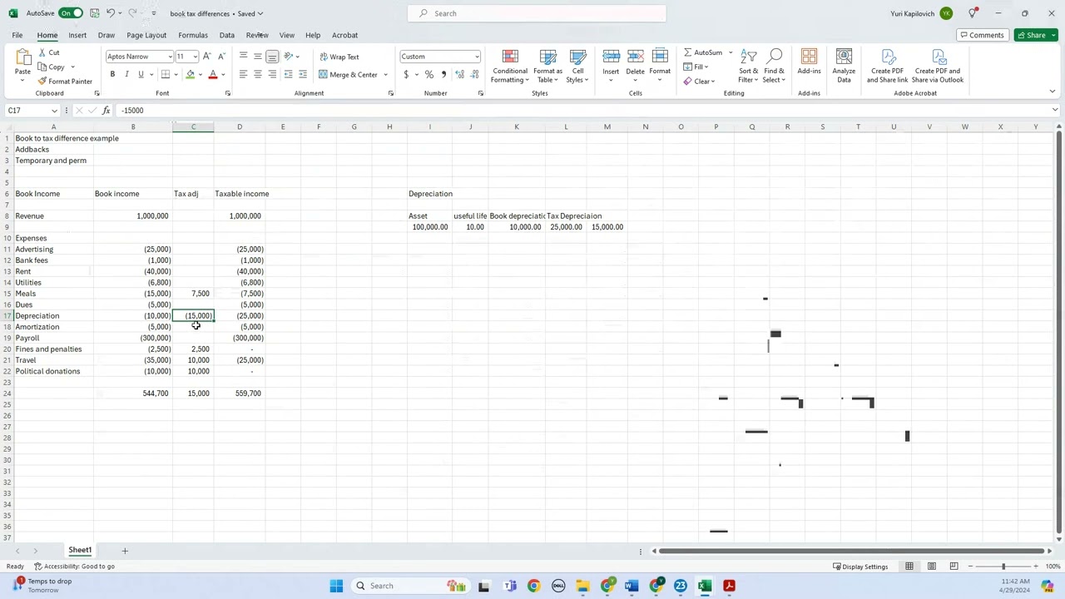This screenshot has width=1065, height=599.
Task: Click the Comments button
Action: click(x=981, y=35)
